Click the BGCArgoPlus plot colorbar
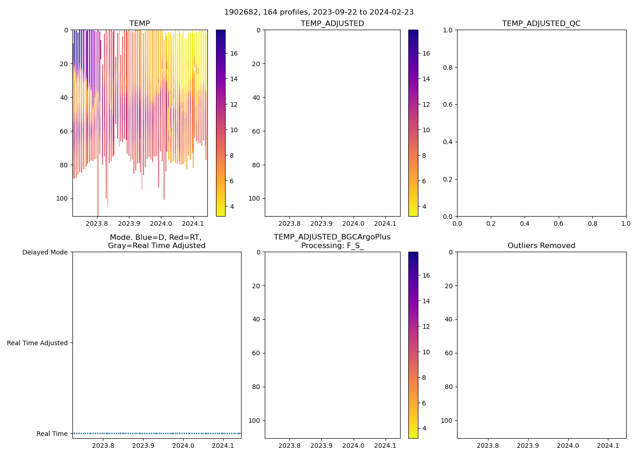 click(x=413, y=345)
